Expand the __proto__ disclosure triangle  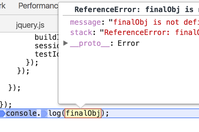[x=66, y=43]
